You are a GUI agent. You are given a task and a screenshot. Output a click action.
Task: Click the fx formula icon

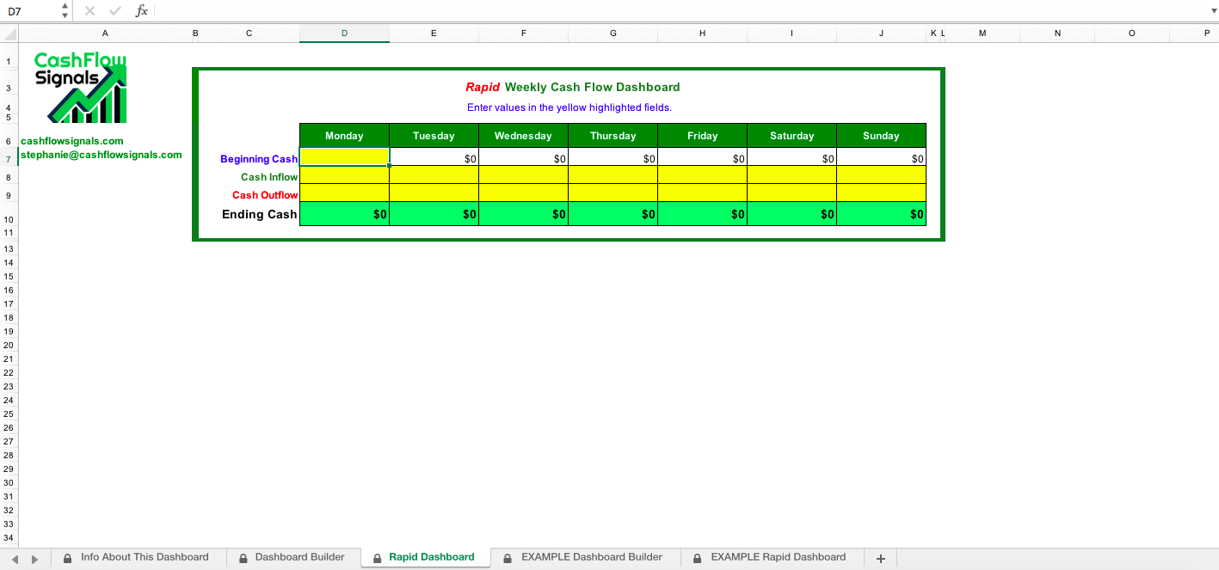pyautogui.click(x=140, y=11)
